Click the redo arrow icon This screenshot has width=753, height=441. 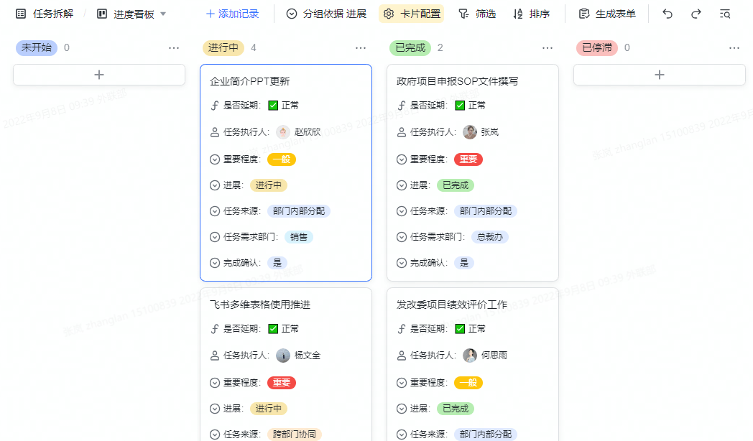(696, 14)
